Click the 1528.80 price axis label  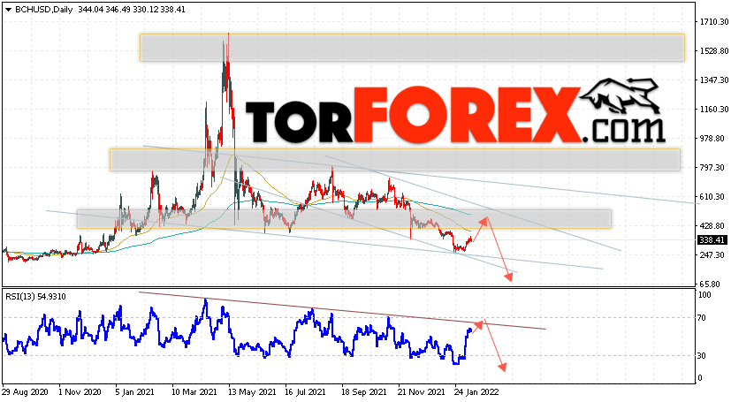[x=712, y=50]
